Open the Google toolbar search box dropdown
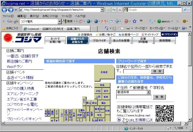 pos(60,22)
